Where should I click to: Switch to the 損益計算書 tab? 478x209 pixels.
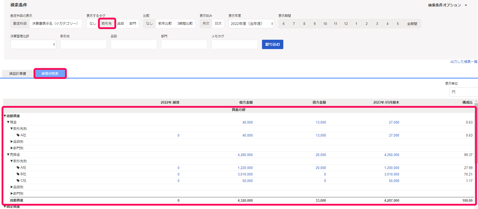18,74
